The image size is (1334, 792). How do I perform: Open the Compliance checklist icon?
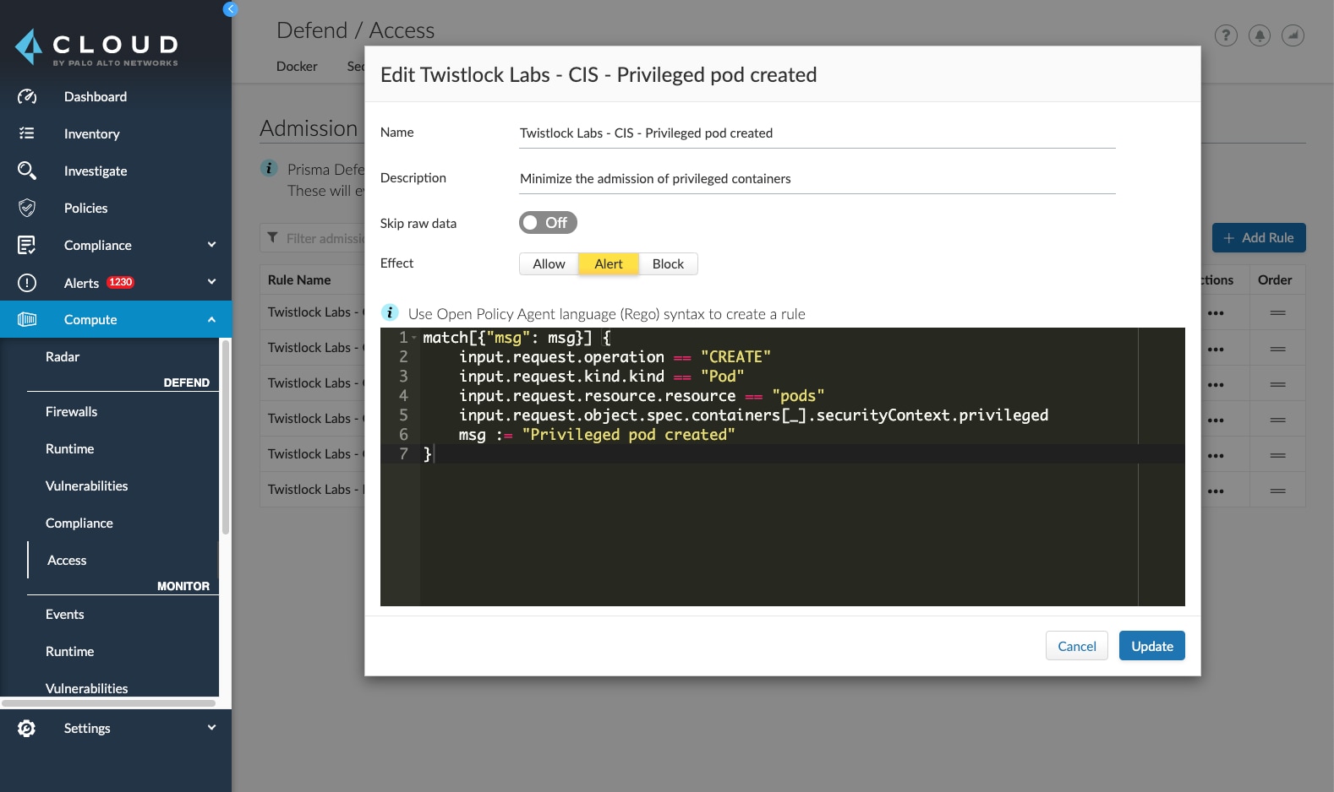[x=27, y=245]
